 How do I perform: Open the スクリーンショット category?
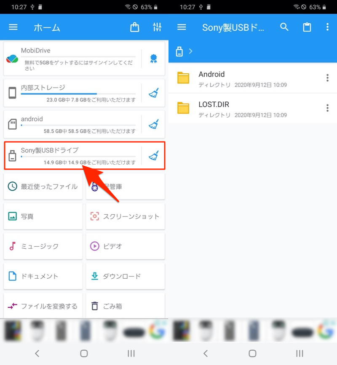(x=125, y=216)
